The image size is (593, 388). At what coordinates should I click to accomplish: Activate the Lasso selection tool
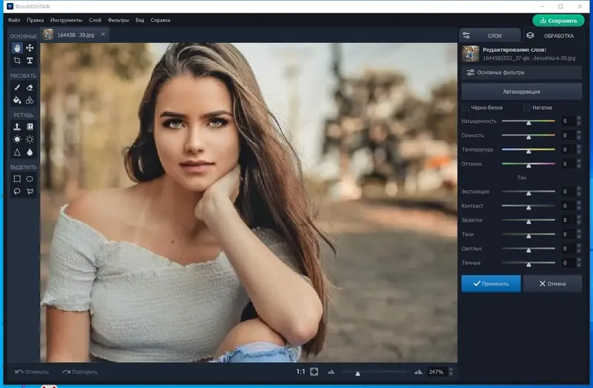click(x=17, y=191)
